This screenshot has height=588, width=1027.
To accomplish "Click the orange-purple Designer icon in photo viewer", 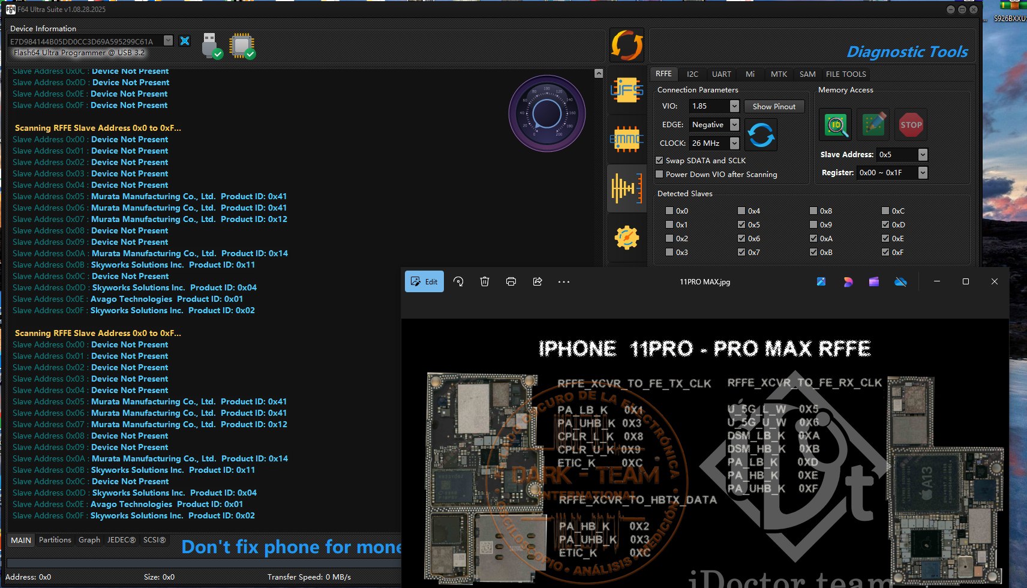I will pos(848,281).
